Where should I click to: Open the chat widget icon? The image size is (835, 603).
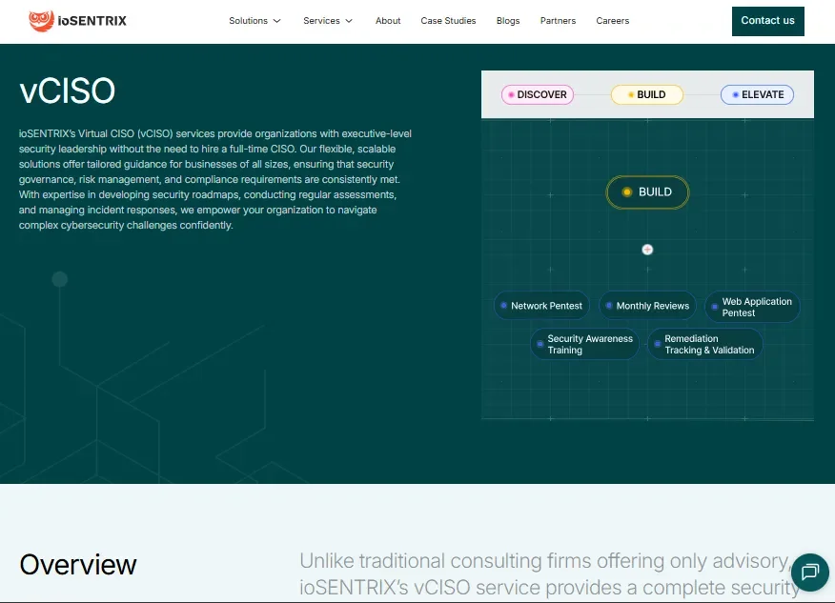[x=809, y=573]
